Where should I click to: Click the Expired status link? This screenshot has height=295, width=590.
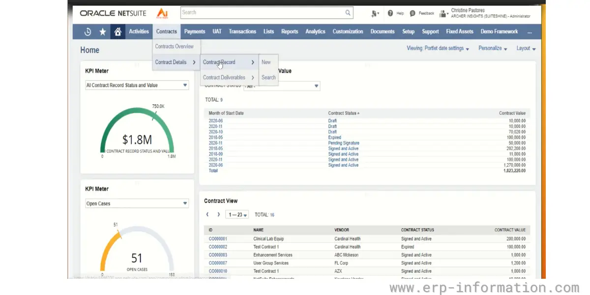pyautogui.click(x=335, y=138)
